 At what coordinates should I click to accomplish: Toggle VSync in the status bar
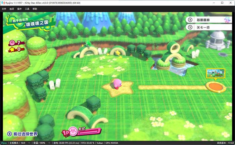coord(4,143)
